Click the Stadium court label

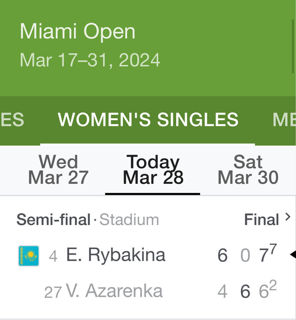click(x=129, y=220)
